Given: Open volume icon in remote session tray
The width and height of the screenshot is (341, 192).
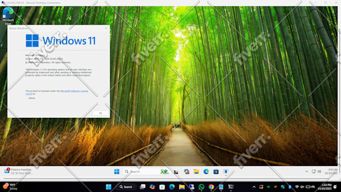Looking at the screenshot, I should click(x=319, y=171).
